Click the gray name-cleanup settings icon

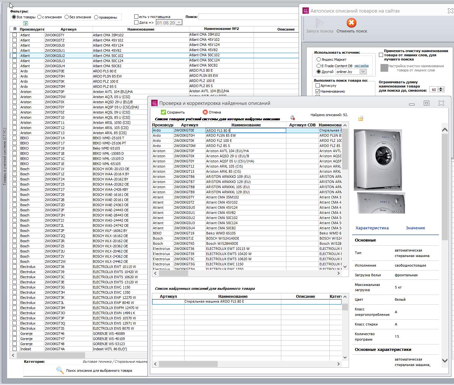[x=384, y=68]
